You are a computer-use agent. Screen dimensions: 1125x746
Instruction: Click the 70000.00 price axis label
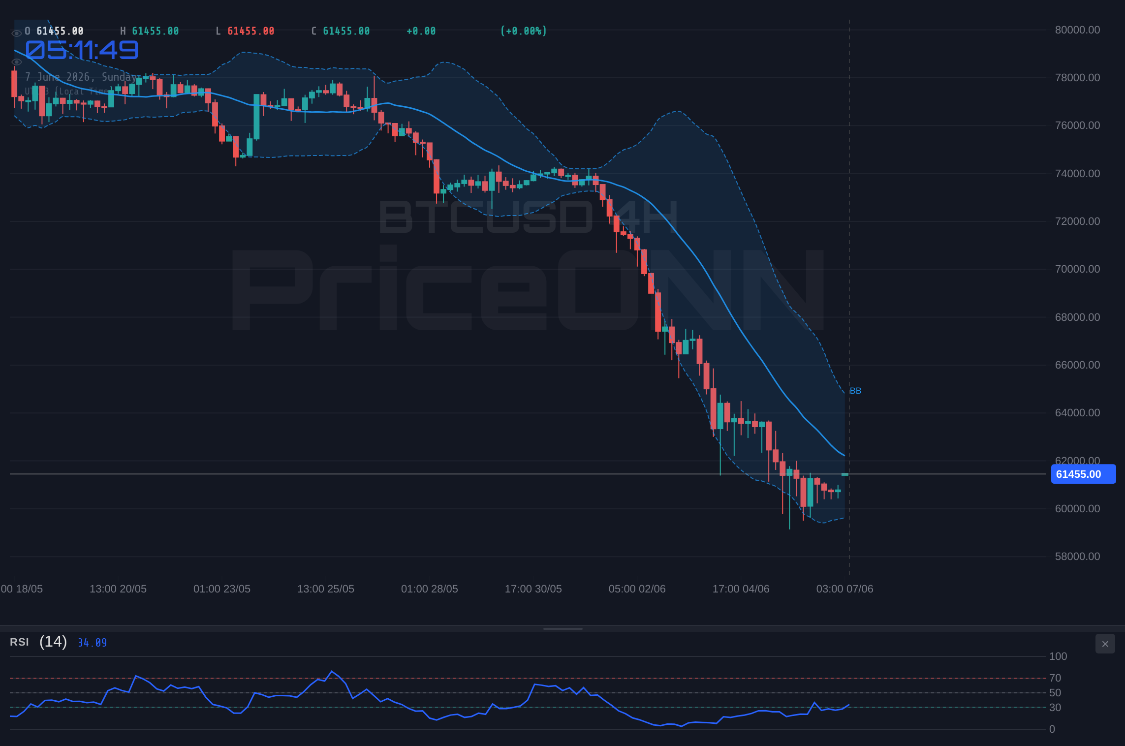[1077, 269]
